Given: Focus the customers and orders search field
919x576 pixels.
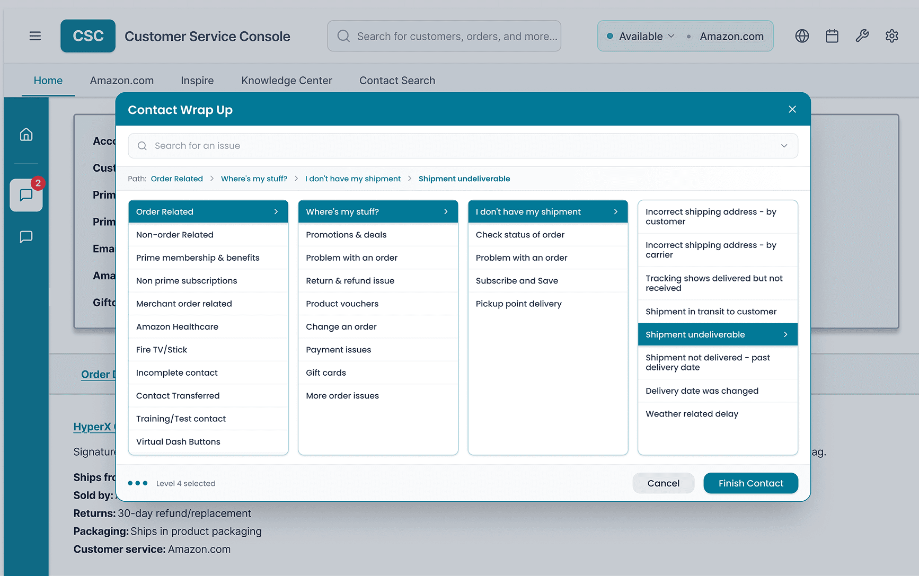Looking at the screenshot, I should [x=444, y=36].
